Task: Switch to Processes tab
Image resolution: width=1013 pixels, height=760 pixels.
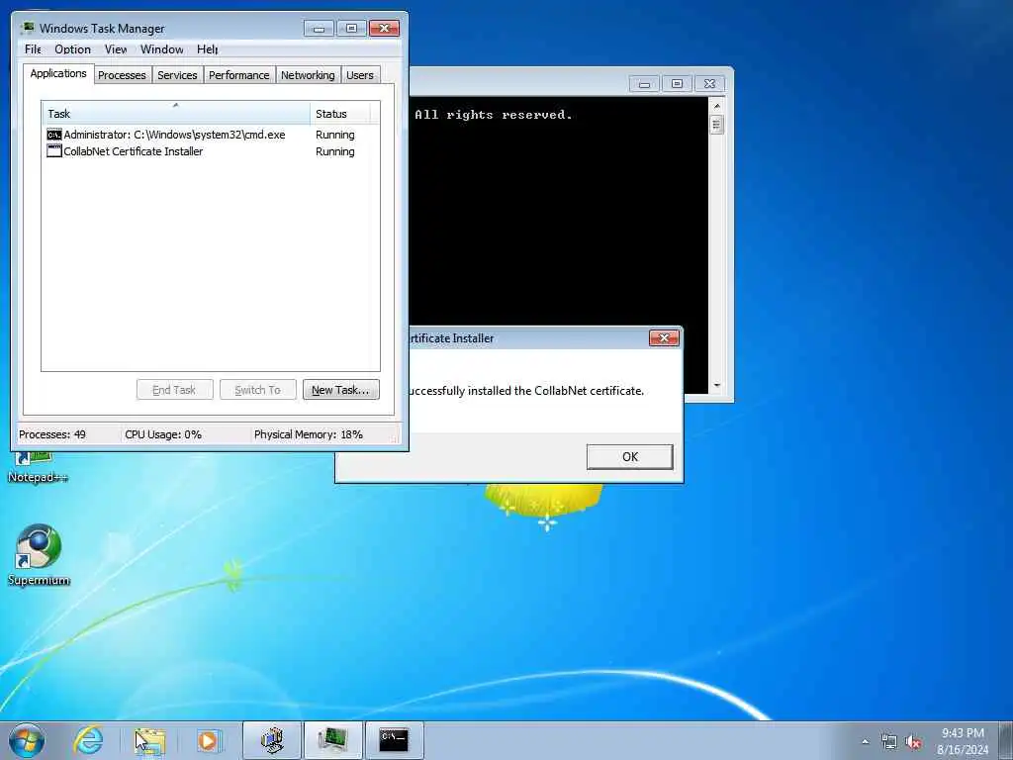Action: tap(122, 75)
